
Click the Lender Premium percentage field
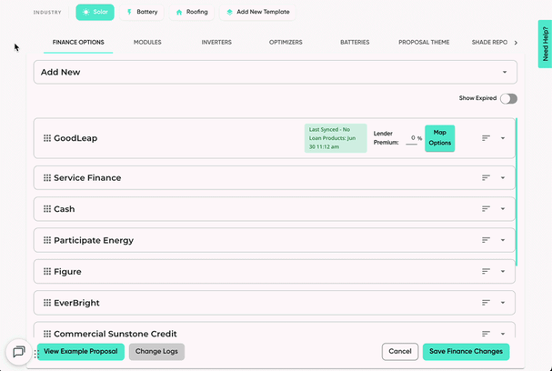[413, 138]
